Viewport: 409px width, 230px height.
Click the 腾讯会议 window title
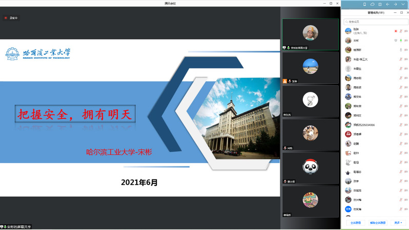[x=170, y=4]
